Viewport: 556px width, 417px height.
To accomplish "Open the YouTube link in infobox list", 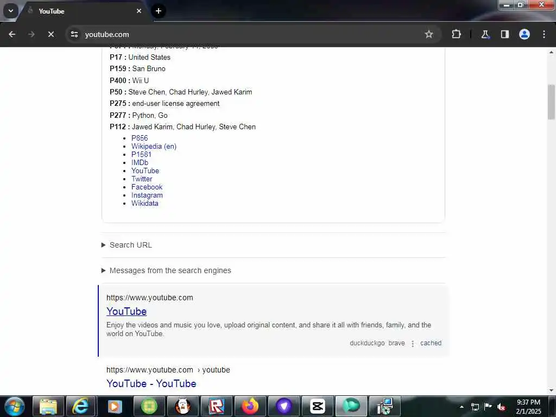I will (x=145, y=170).
